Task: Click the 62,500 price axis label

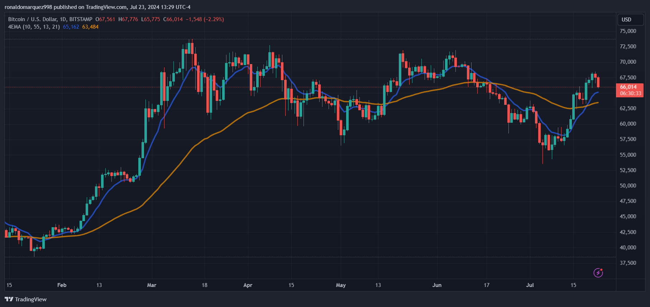Action: (628, 108)
